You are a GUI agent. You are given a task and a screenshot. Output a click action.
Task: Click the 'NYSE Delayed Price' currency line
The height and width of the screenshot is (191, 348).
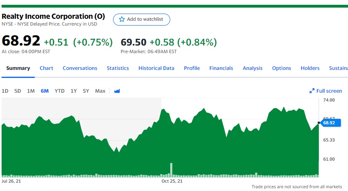tap(49, 24)
